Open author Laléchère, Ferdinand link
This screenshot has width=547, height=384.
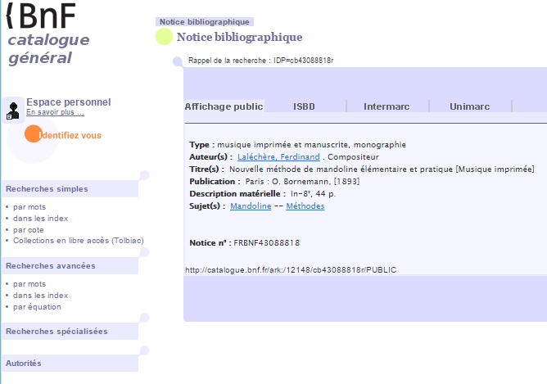278,157
